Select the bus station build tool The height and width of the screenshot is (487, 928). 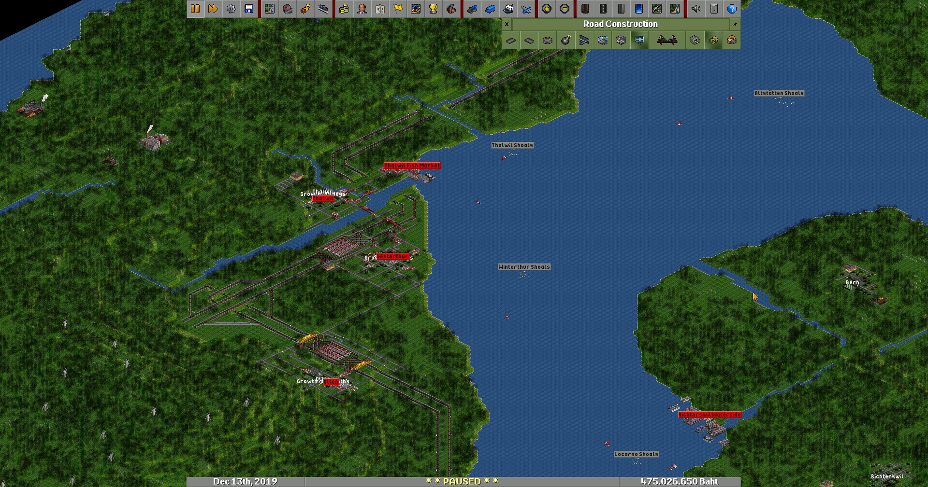pyautogui.click(x=602, y=41)
